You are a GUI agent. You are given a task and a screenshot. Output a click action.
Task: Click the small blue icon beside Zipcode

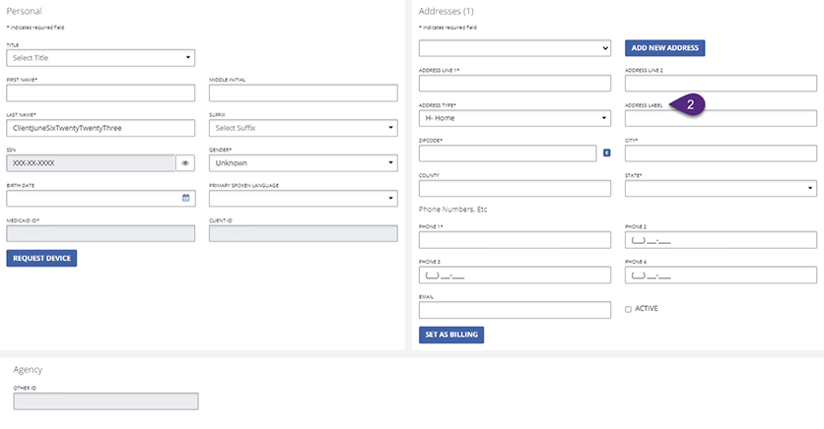(x=607, y=153)
